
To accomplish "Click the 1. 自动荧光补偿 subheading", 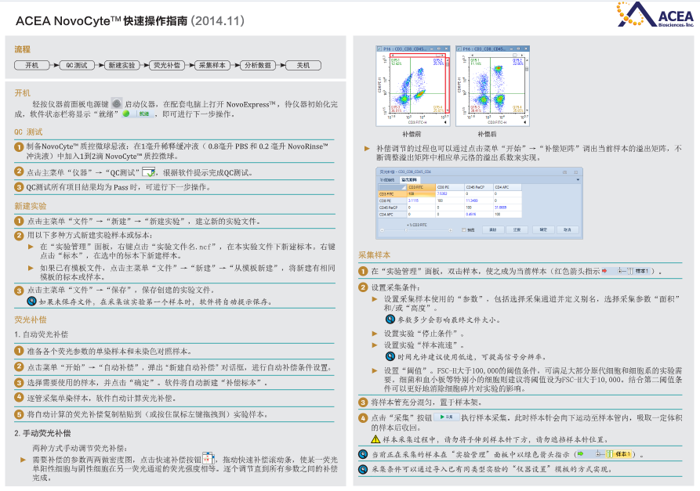I will pyautogui.click(x=41, y=334).
